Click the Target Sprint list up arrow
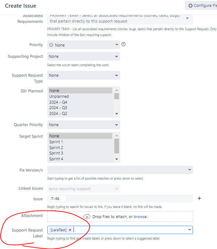Screen dimensions: 217x249 pyautogui.click(x=117, y=136)
